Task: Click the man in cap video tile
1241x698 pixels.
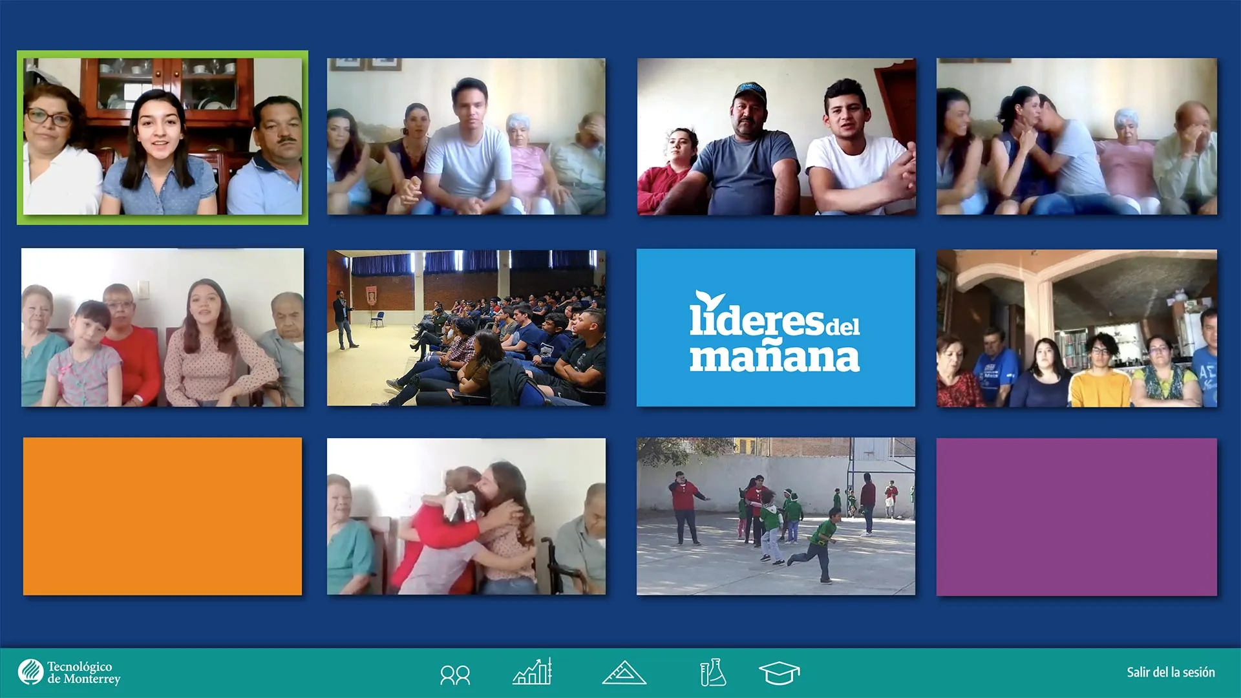Action: pyautogui.click(x=775, y=137)
